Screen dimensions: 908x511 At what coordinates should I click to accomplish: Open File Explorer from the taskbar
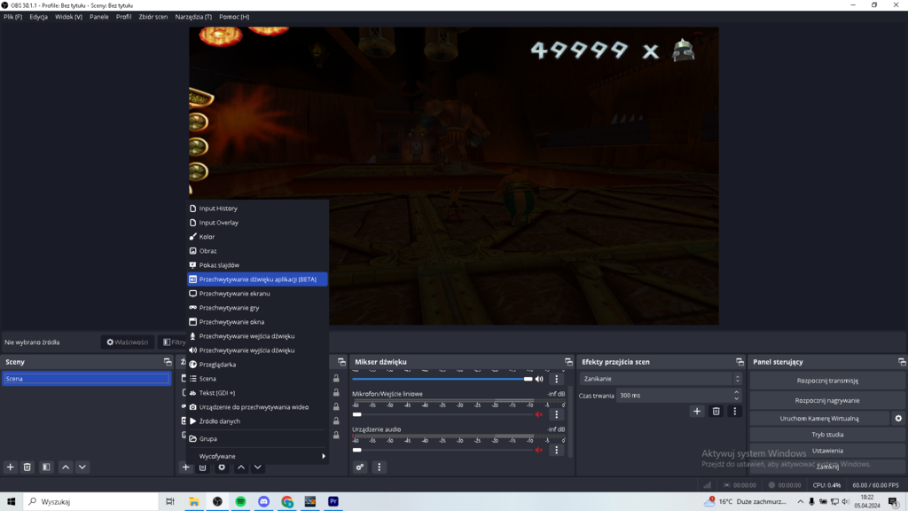[194, 502]
